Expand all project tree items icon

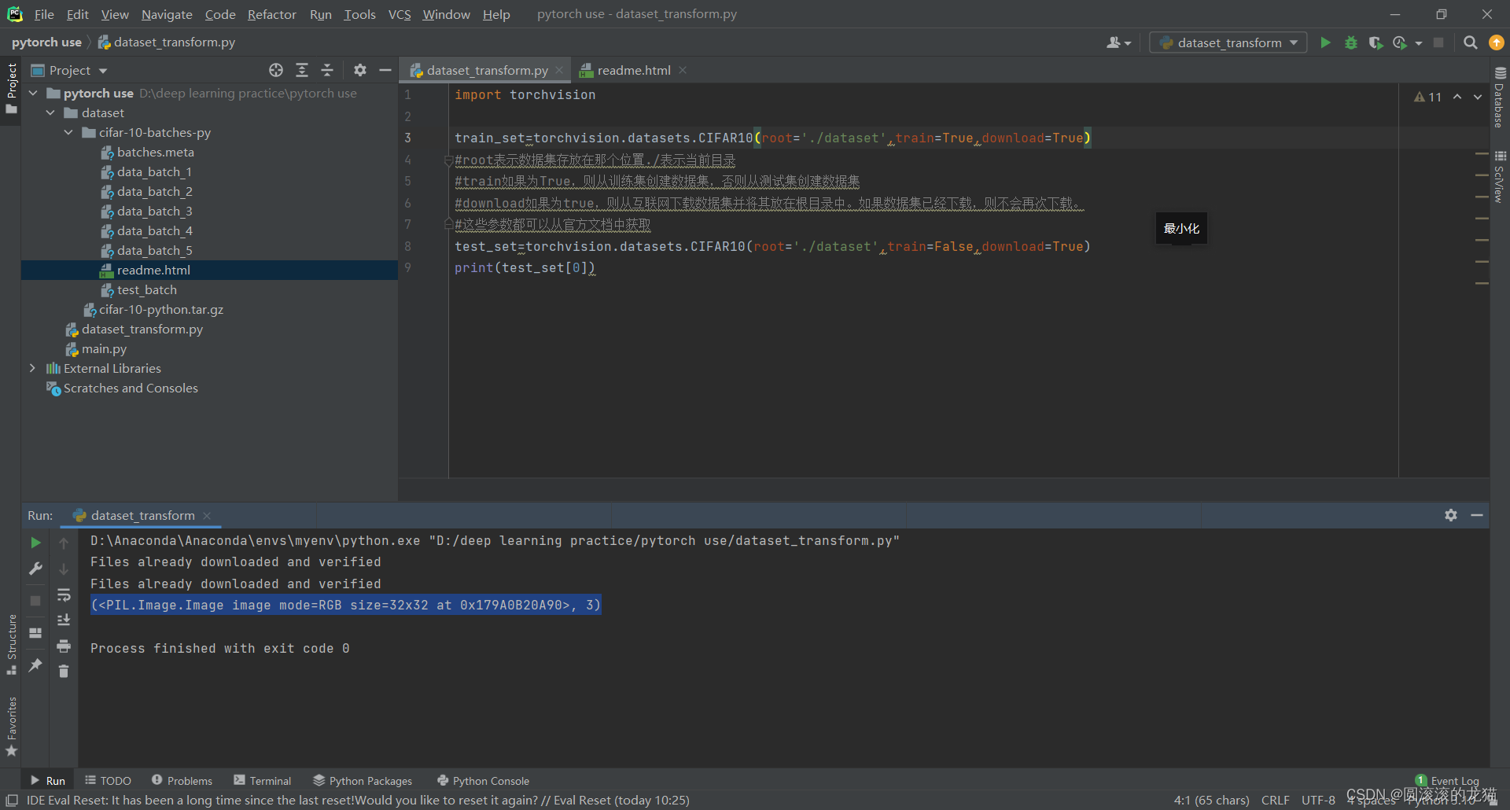pos(302,70)
